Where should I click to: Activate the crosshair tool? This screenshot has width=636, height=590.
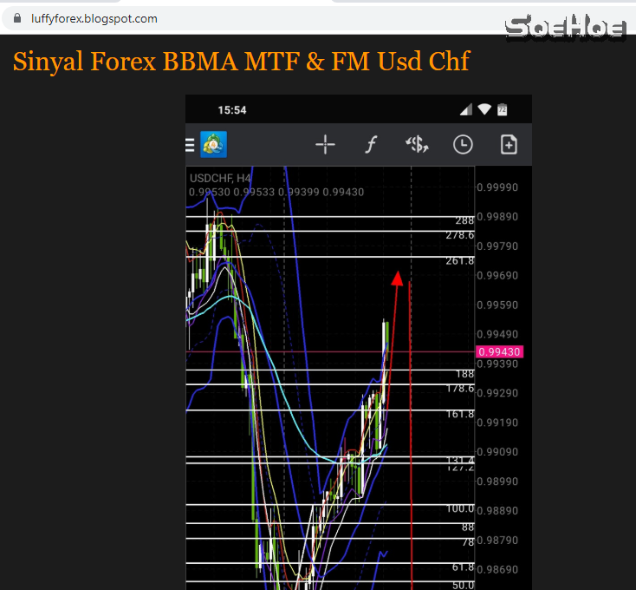(325, 145)
